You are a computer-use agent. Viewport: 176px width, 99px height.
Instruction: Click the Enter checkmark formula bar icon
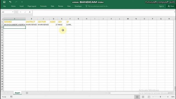point(25,12)
